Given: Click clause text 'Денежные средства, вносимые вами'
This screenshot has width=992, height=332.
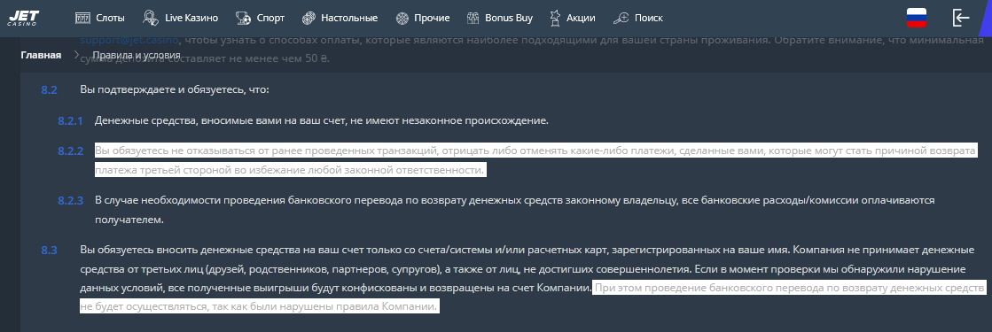Looking at the screenshot, I should click(176, 120).
